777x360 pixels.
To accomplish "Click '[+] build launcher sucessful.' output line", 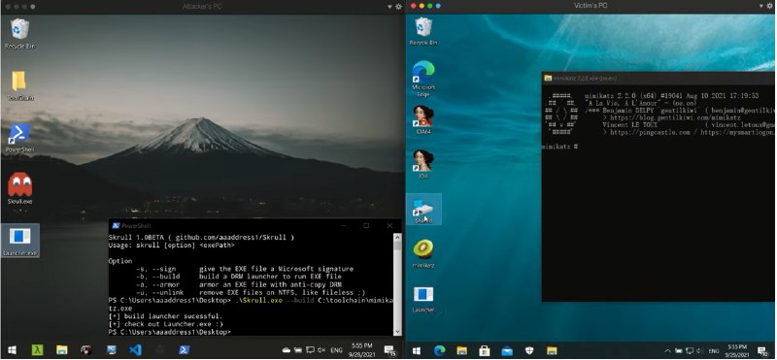I will pos(165,316).
